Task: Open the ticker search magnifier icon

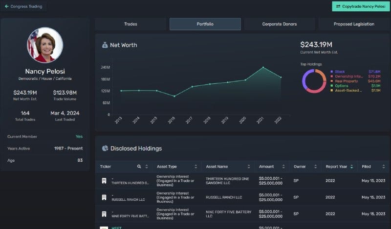Action: coord(139,167)
